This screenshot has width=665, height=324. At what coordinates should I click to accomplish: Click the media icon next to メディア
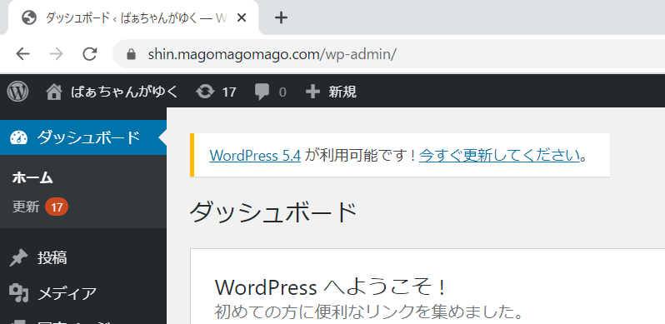coord(18,293)
